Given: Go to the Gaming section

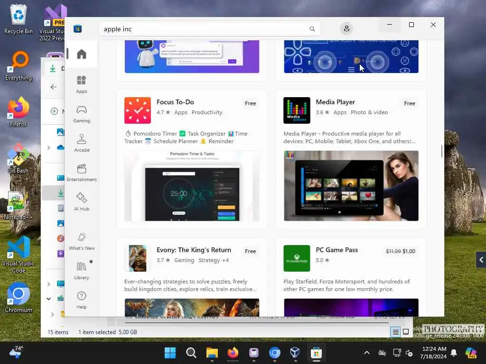Looking at the screenshot, I should coord(82,114).
